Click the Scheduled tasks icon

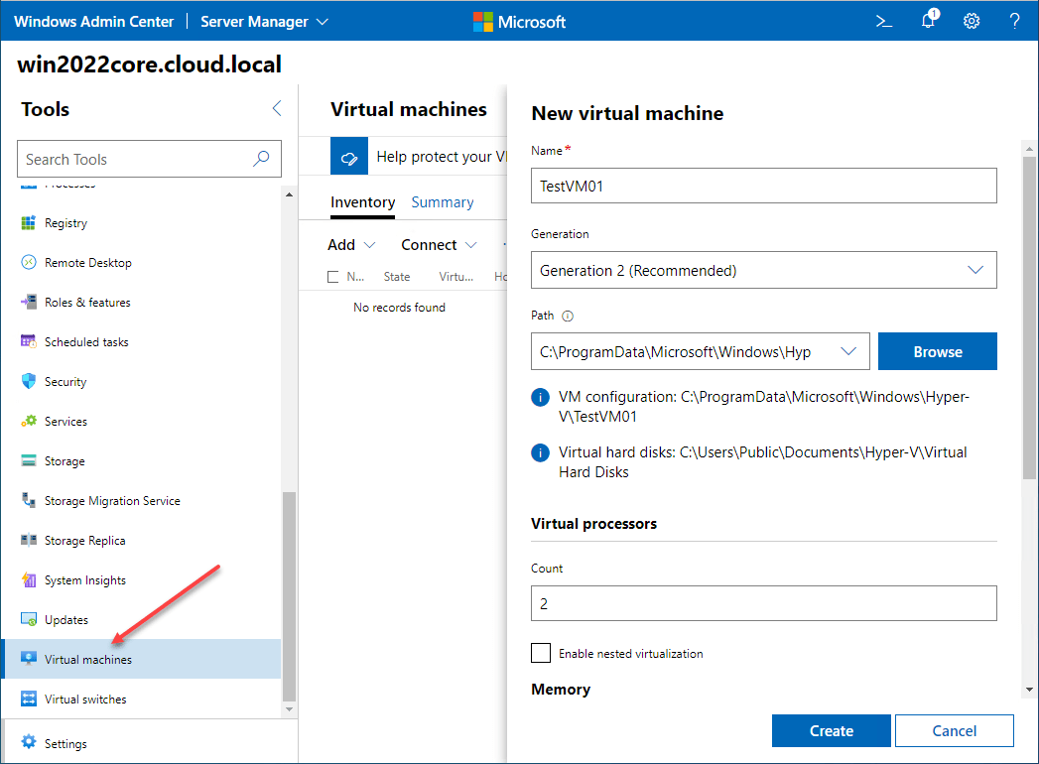[x=29, y=342]
